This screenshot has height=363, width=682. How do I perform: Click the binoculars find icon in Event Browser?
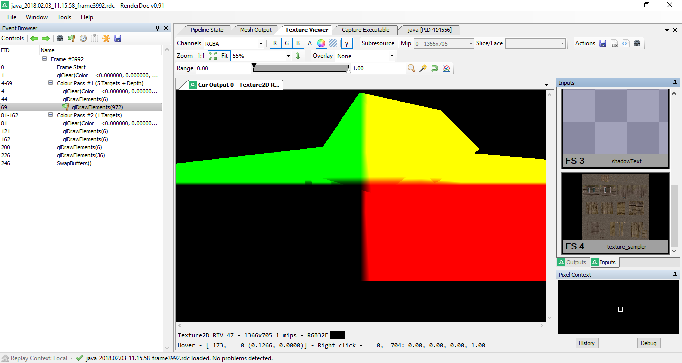pyautogui.click(x=60, y=38)
